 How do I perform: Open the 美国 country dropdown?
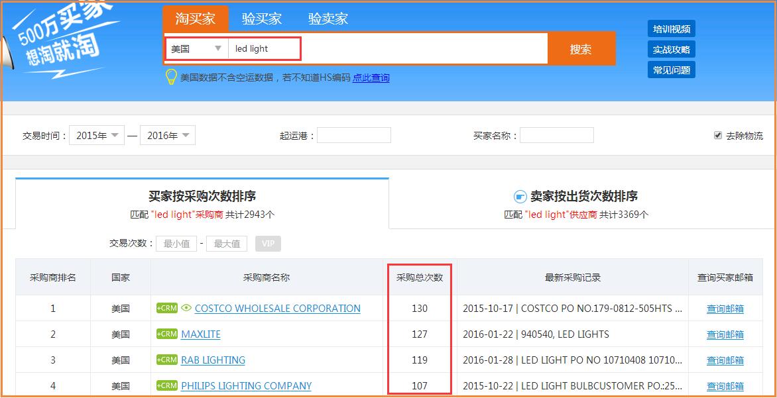(197, 48)
